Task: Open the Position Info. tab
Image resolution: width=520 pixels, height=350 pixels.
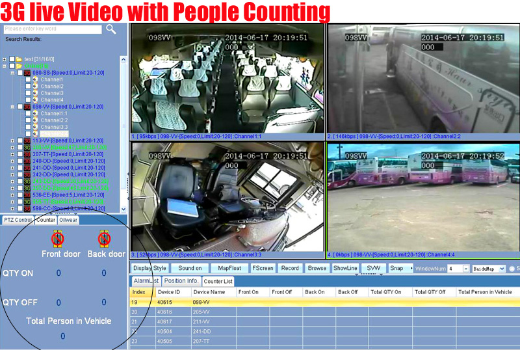Action: pyautogui.click(x=181, y=281)
